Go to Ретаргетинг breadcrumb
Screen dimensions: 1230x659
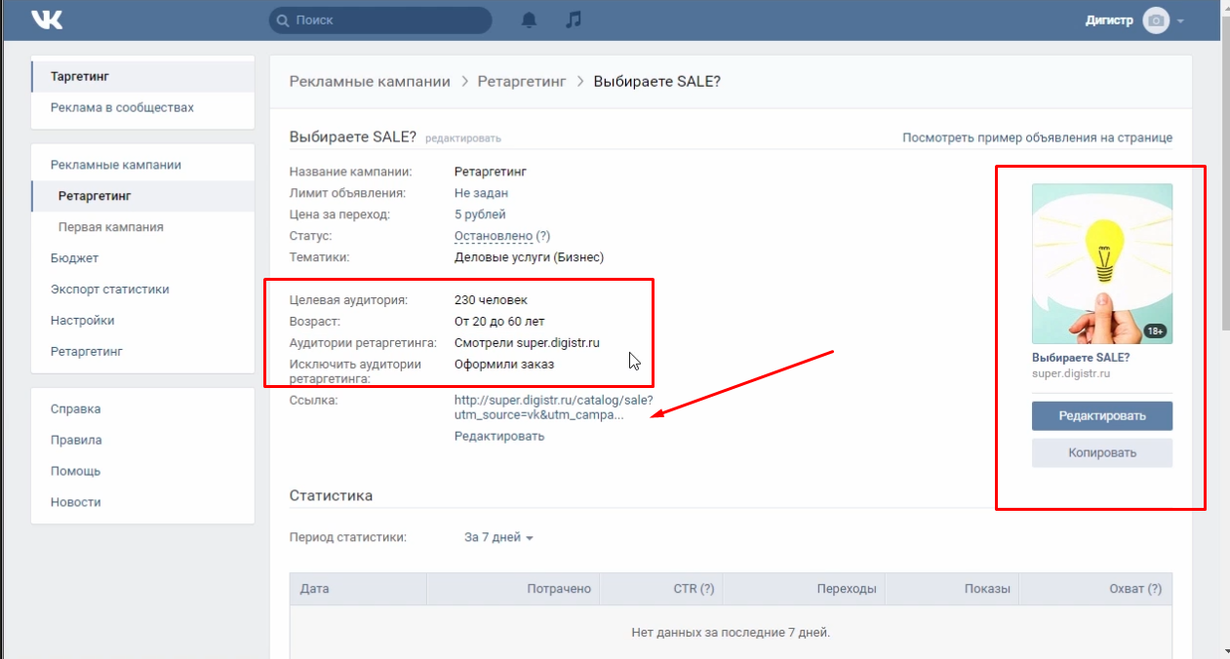[x=522, y=81]
